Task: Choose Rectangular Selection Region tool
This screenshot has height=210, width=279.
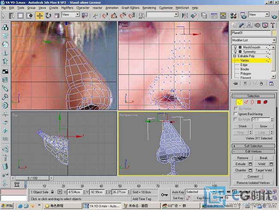Action: point(21,15)
